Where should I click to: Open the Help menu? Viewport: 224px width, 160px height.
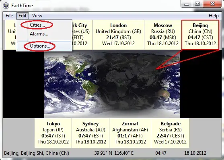[x=214, y=16]
